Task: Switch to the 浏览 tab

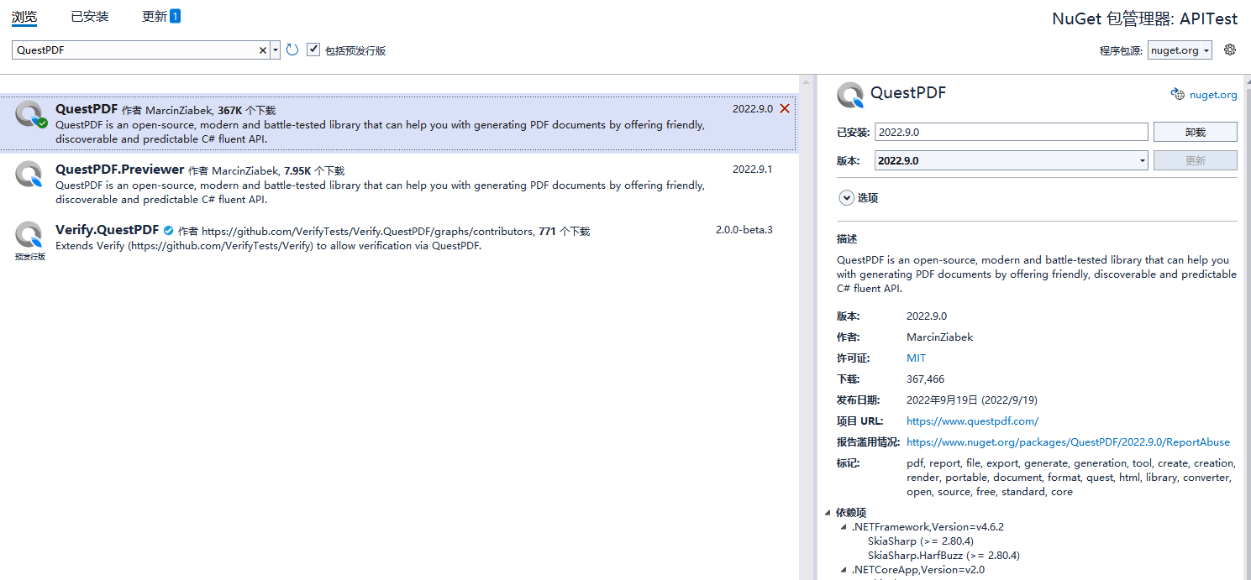Action: pos(24,16)
